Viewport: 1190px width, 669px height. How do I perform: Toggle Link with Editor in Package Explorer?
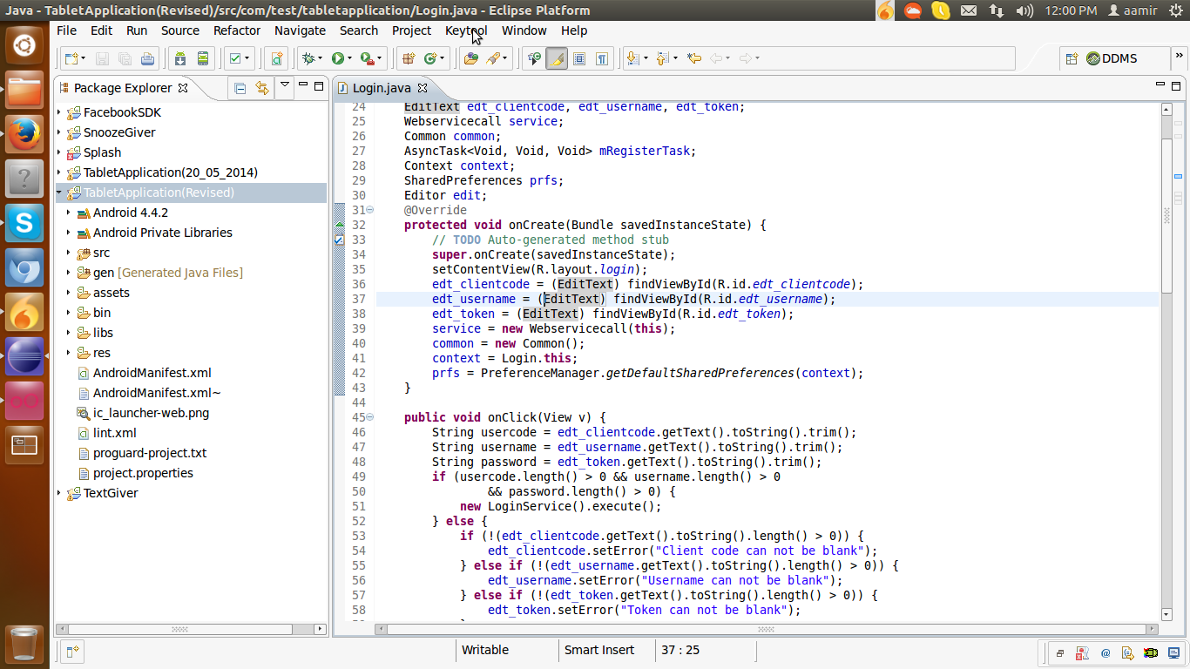262,87
